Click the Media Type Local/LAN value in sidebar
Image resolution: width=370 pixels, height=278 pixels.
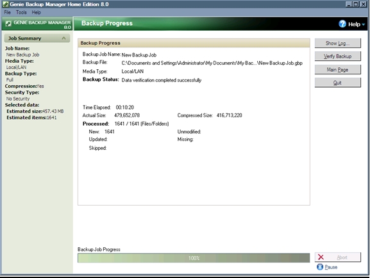point(16,67)
